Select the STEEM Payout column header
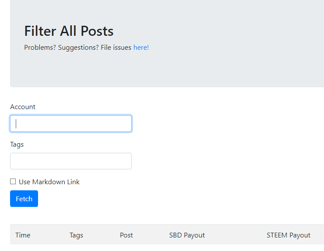 tap(288, 235)
